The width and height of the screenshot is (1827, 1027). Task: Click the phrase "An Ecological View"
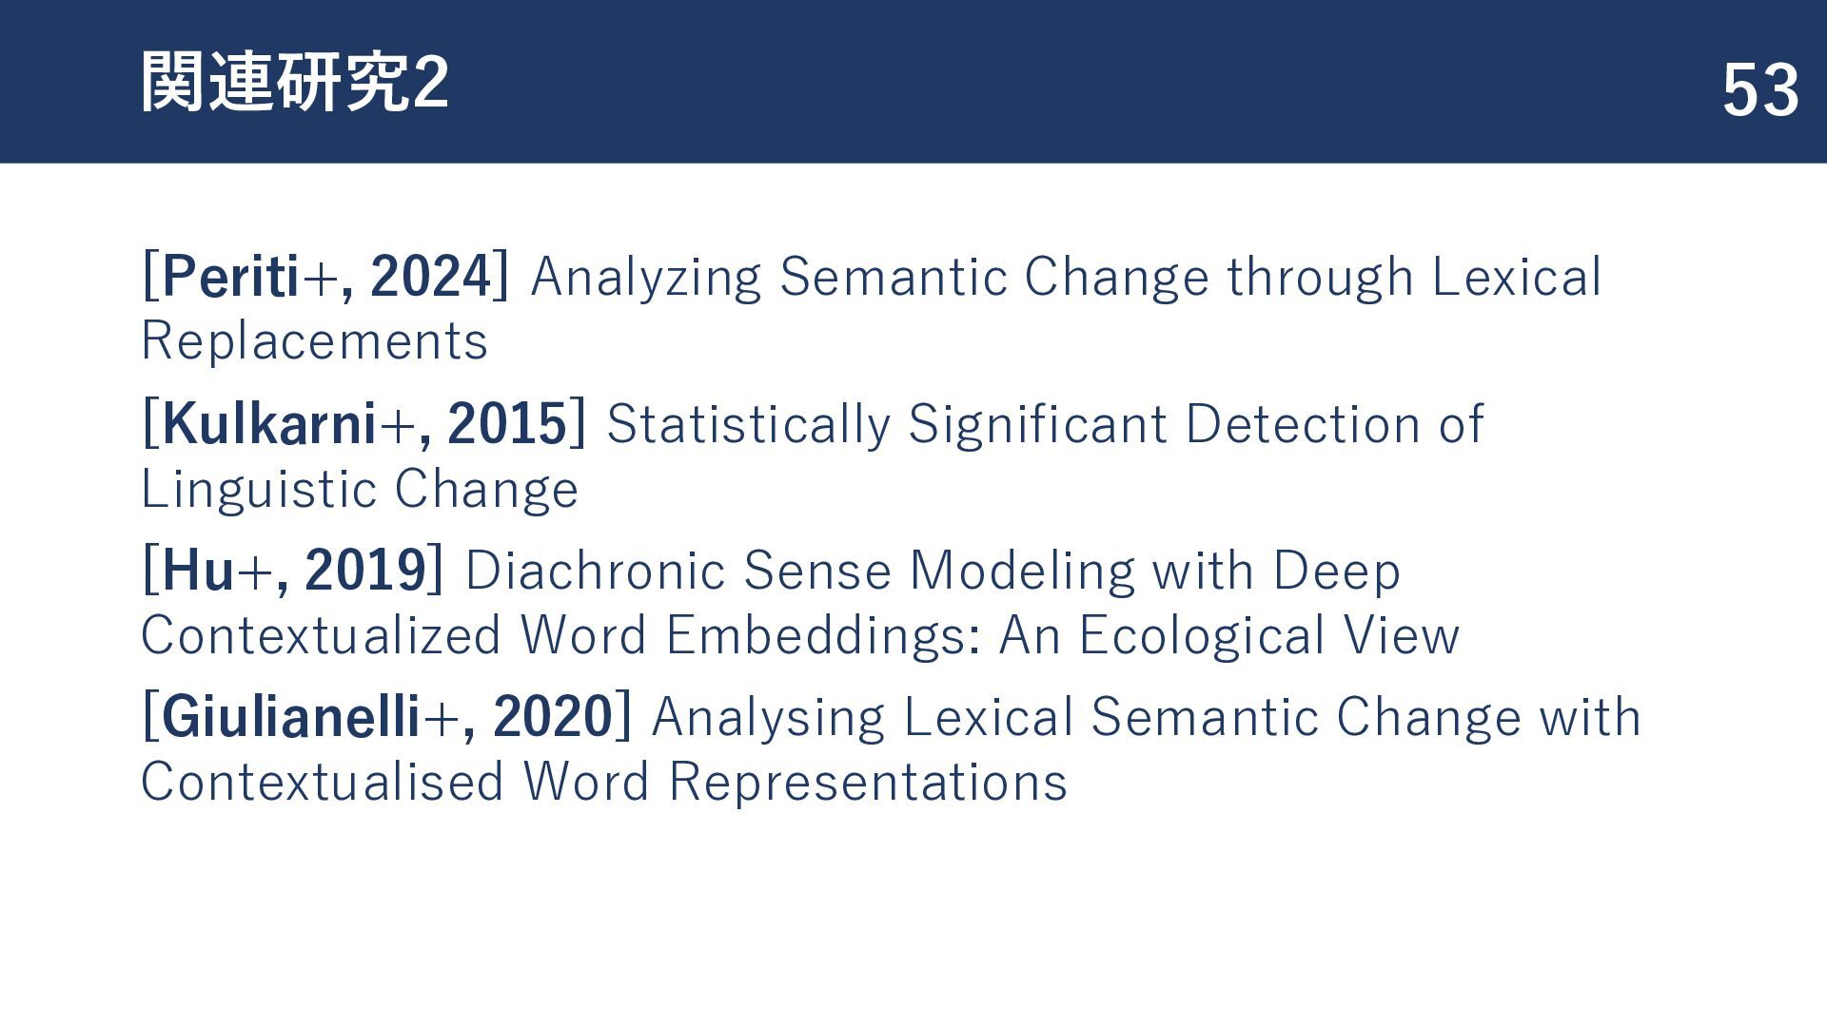1228,635
